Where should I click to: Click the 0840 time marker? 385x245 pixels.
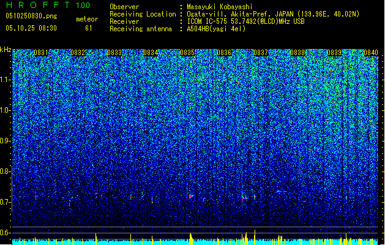371,53
